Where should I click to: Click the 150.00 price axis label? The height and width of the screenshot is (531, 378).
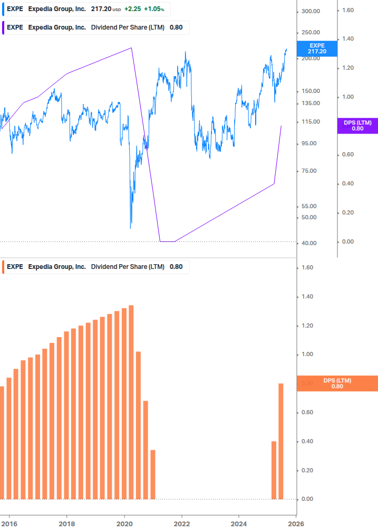pyautogui.click(x=311, y=91)
